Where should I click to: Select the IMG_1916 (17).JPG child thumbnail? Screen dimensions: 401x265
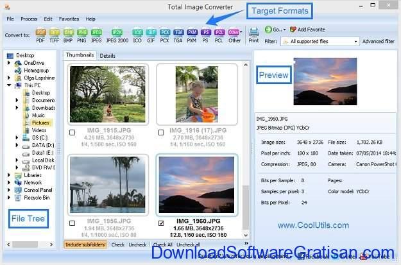pyautogui.click(x=197, y=94)
